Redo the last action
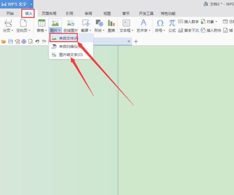This screenshot has height=195, width=234. [x=44, y=42]
